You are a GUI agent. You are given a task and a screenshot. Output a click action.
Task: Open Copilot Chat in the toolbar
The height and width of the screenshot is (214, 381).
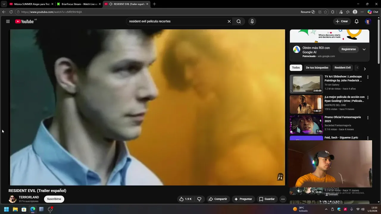pyautogui.click(x=373, y=12)
